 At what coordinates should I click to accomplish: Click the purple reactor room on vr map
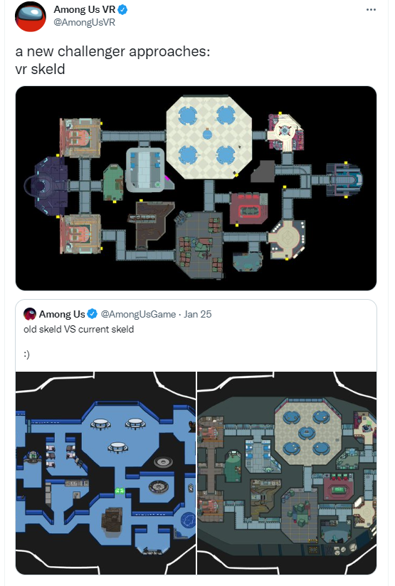48,186
